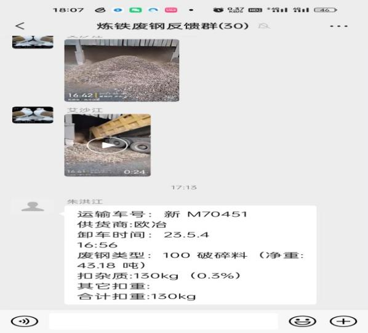Image resolution: width=368 pixels, height=333 pixels.
Task: Tap the pink app notification icon
Action: 171,10
